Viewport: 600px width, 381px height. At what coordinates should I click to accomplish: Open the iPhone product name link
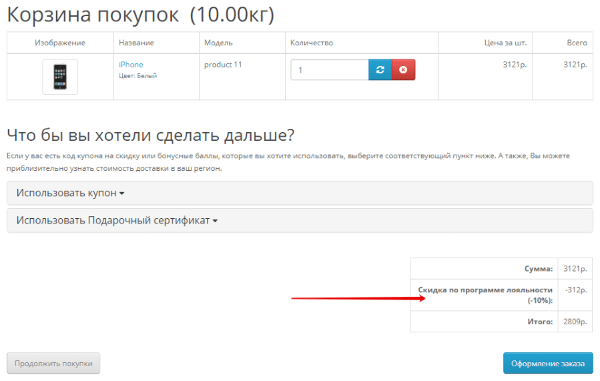coord(131,65)
